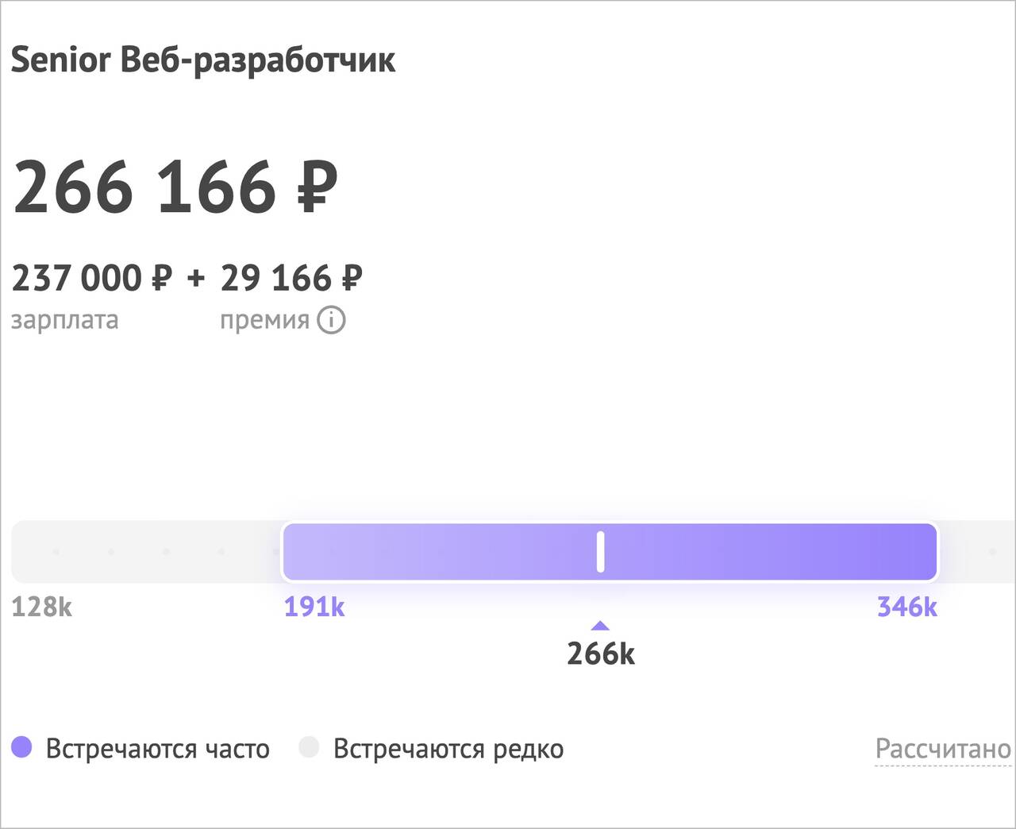Click the премия caption text
Image resolution: width=1016 pixels, height=829 pixels.
point(264,321)
